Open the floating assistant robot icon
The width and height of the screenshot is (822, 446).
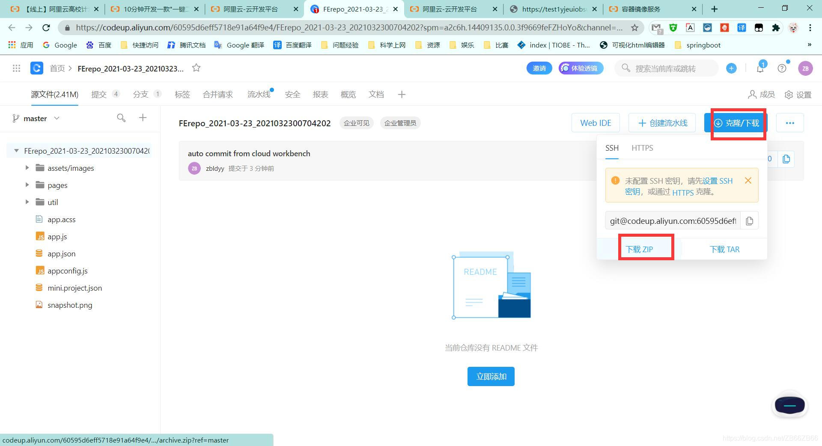coord(789,405)
